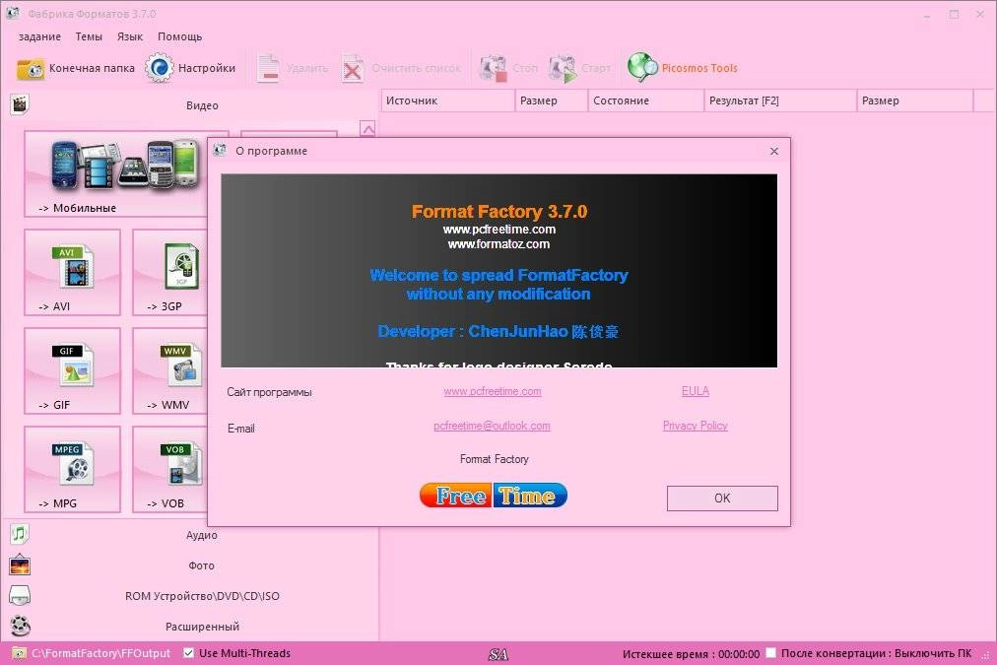This screenshot has height=665, width=997.
Task: Open Настройки settings
Action: pos(190,68)
